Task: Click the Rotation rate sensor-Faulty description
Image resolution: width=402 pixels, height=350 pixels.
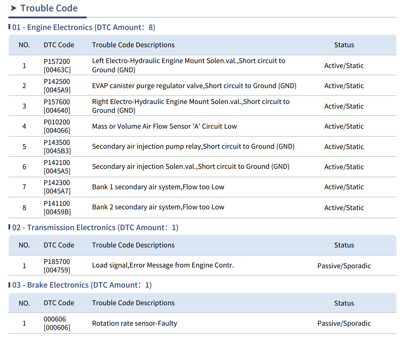Action: [x=134, y=323]
